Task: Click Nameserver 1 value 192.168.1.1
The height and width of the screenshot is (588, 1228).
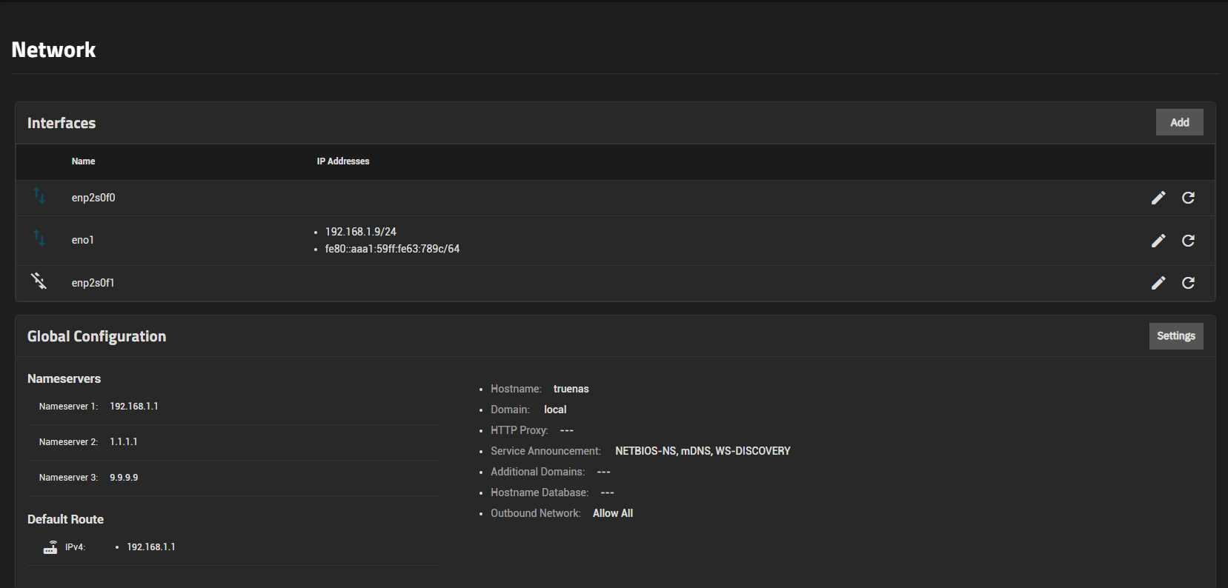Action: [134, 407]
